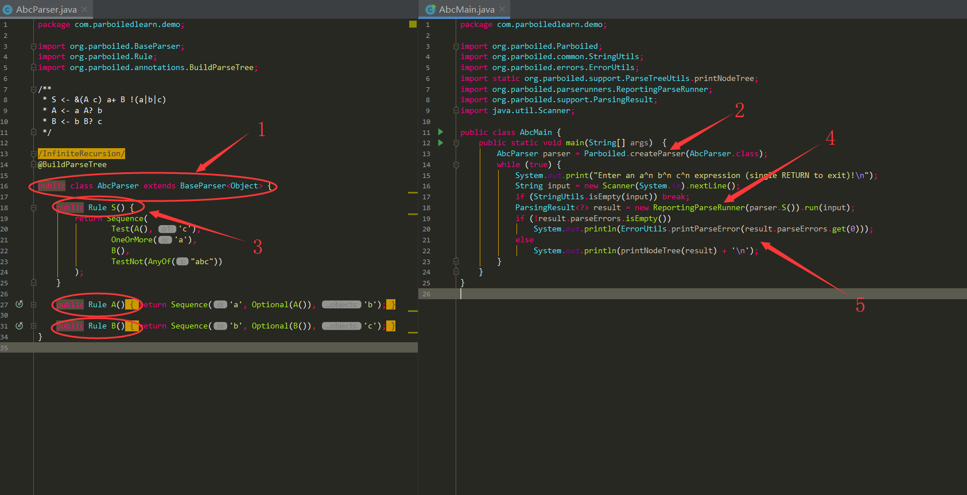Viewport: 967px width, 495px height.
Task: Click the package declaration in AbcParser.java
Action: 111,25
